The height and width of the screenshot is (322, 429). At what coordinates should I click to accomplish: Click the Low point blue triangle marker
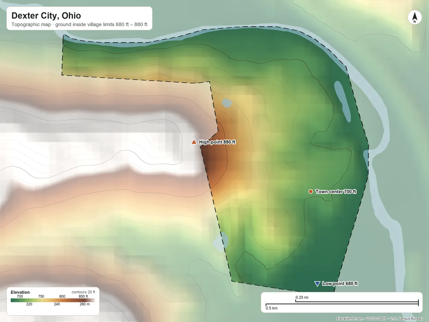coord(317,284)
